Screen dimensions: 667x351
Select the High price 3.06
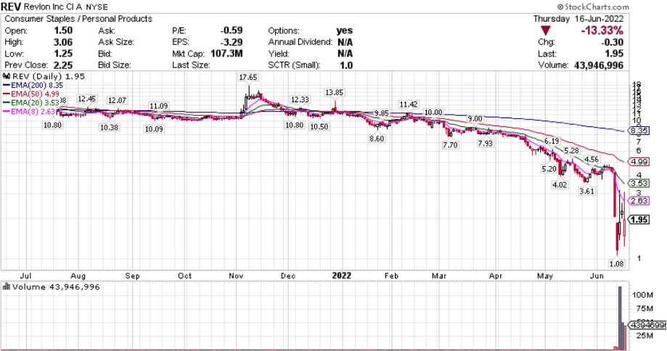[x=63, y=42]
